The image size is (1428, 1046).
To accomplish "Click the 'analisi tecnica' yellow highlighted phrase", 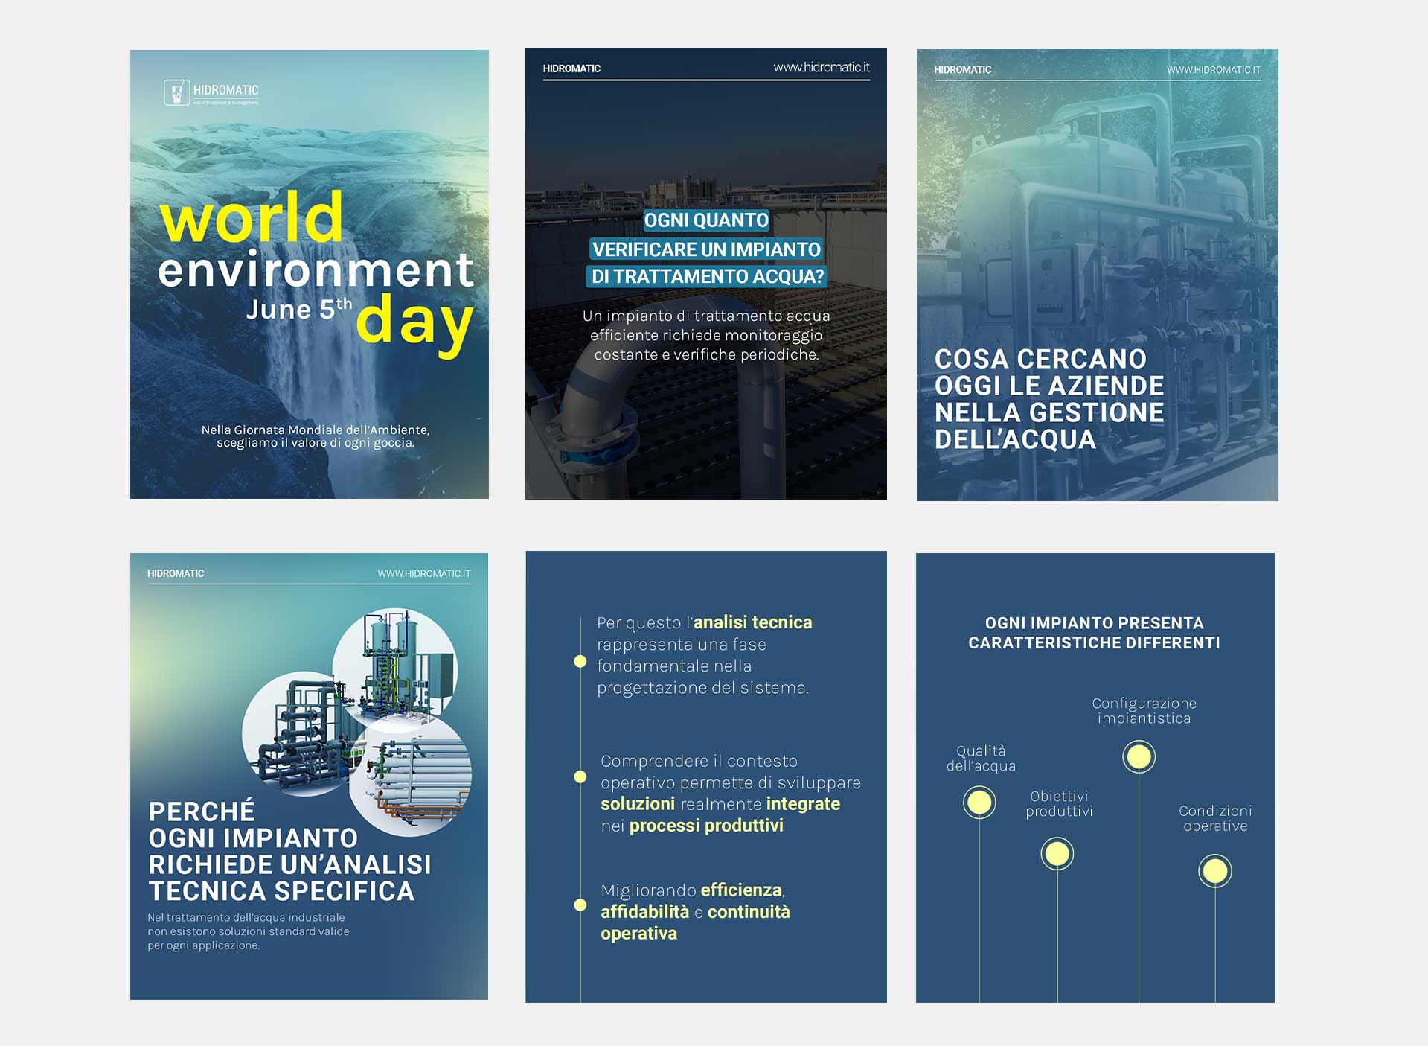I will [753, 622].
